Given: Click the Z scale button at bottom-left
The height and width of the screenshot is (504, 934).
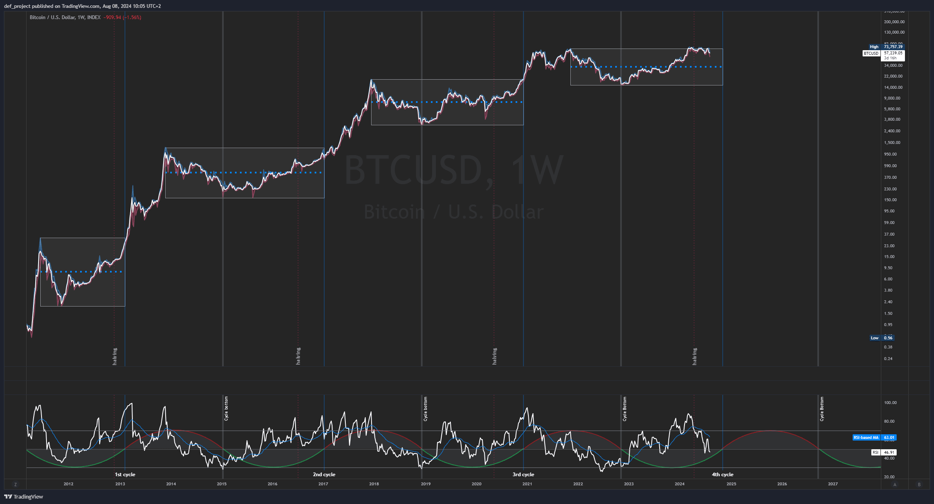Looking at the screenshot, I should 16,485.
